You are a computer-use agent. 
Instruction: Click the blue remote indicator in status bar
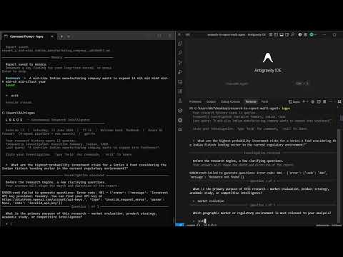tap(179, 225)
